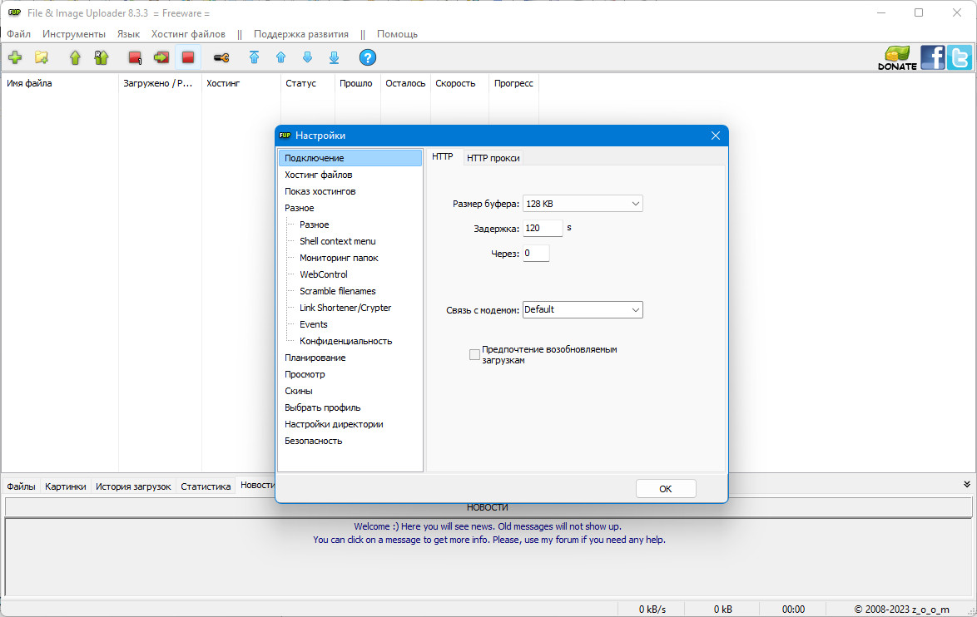Open the Язык menu
This screenshot has width=977, height=617.
coord(128,34)
